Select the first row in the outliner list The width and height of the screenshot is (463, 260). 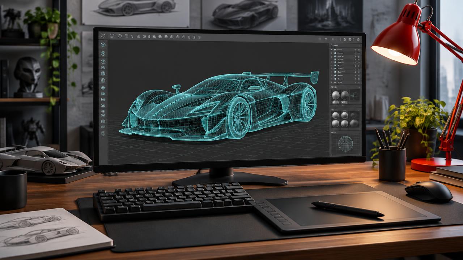click(x=345, y=49)
